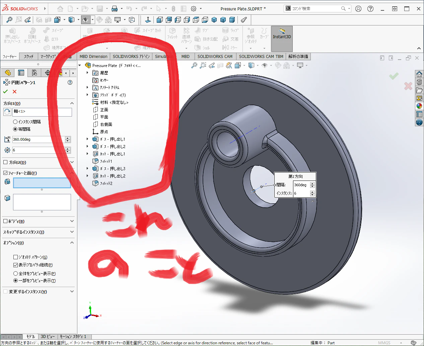Viewport: 424px width, 346px height.
Task: Click the Save icon in the title bar
Action: 100,9
